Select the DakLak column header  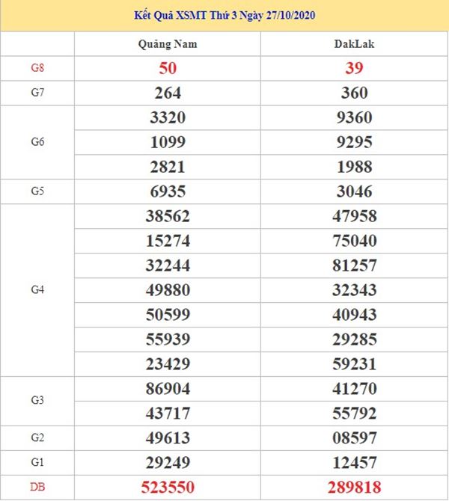pos(354,44)
